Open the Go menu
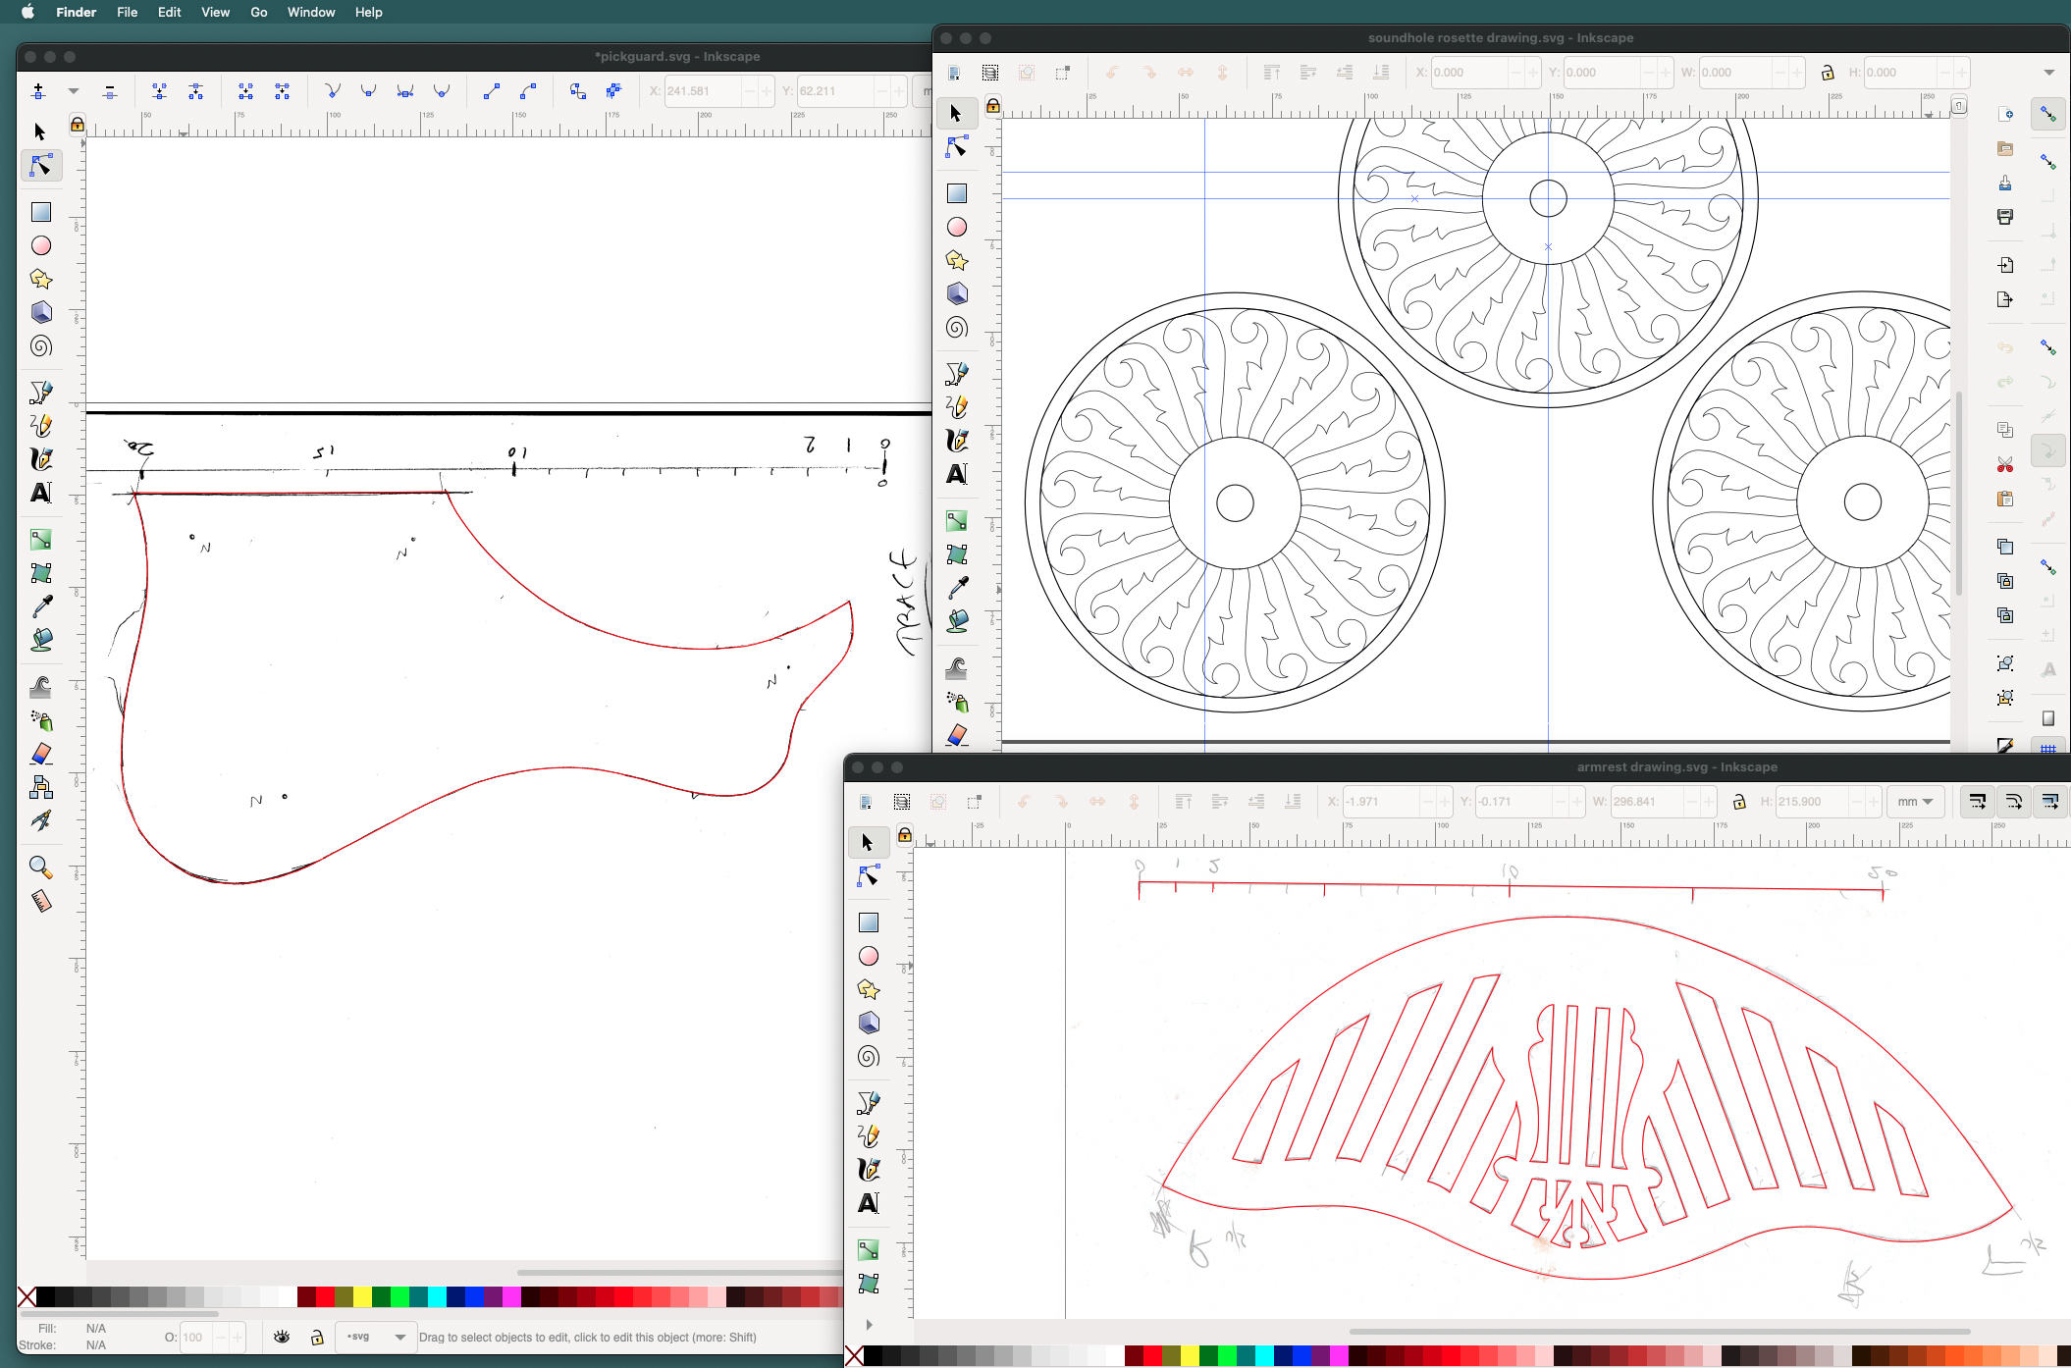 tap(258, 12)
